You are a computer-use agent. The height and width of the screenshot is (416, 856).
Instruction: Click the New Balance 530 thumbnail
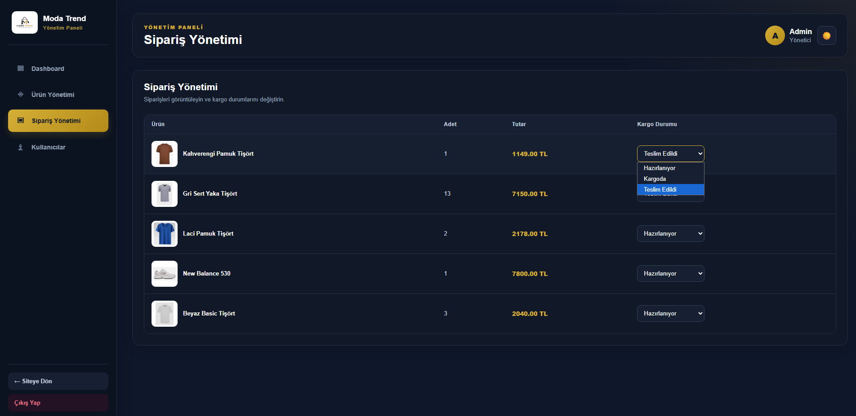tap(165, 274)
